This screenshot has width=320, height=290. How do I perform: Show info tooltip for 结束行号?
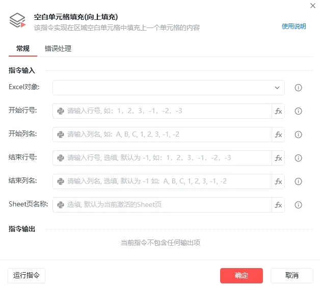click(x=299, y=158)
